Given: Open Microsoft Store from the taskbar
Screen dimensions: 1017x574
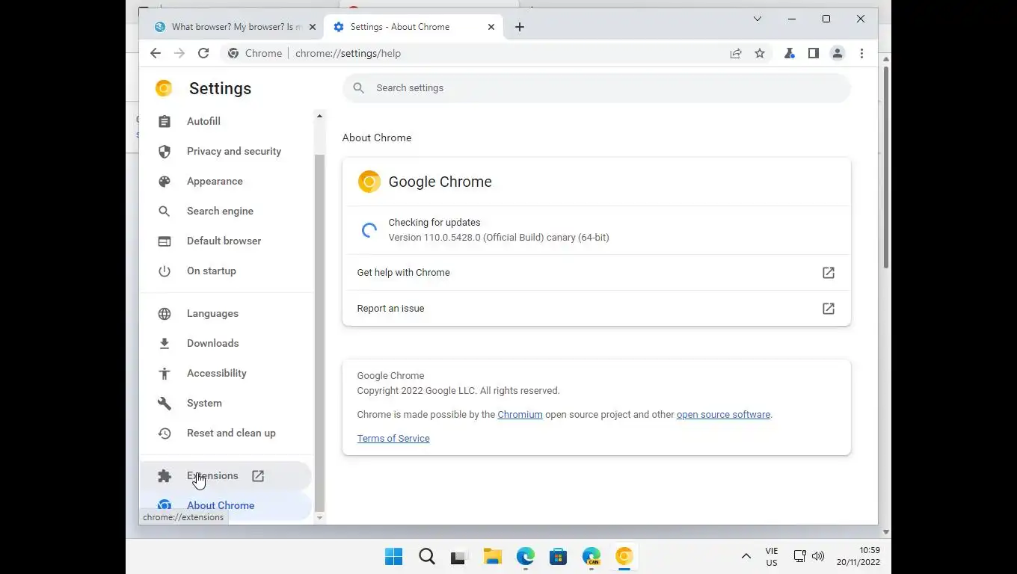Looking at the screenshot, I should click(x=558, y=556).
